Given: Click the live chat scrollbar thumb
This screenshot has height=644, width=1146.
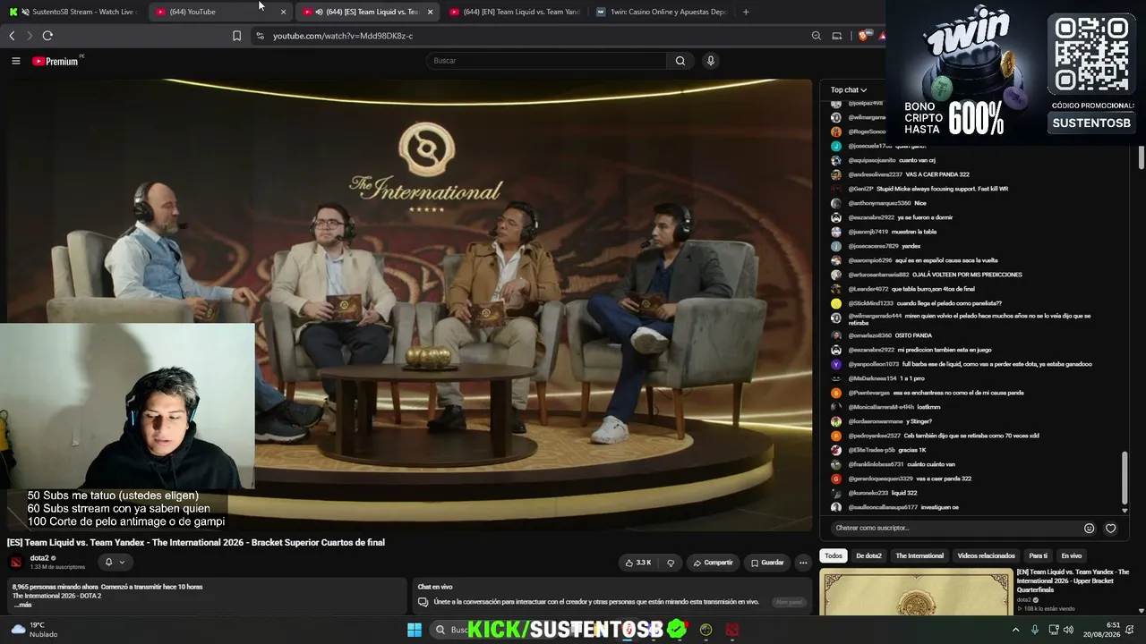Looking at the screenshot, I should pos(1125,478).
